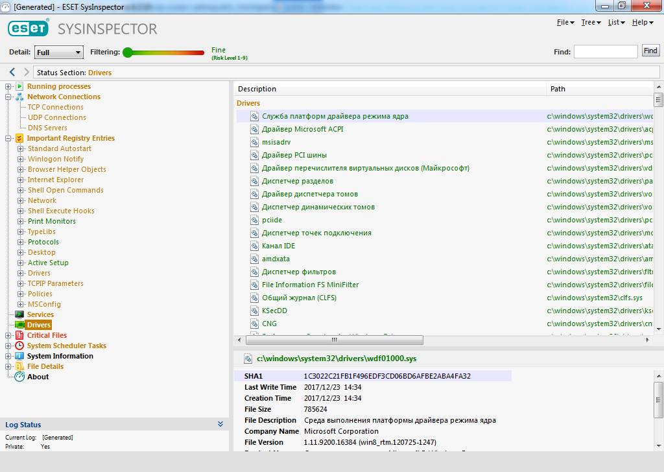Click the Critical Files red icon
This screenshot has width=664, height=472.
click(19, 335)
